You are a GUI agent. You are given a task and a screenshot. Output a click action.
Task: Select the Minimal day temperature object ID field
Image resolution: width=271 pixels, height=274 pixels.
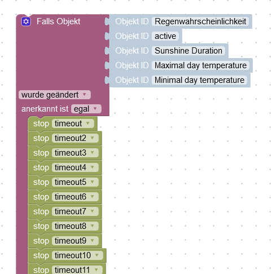pyautogui.click(x=199, y=80)
